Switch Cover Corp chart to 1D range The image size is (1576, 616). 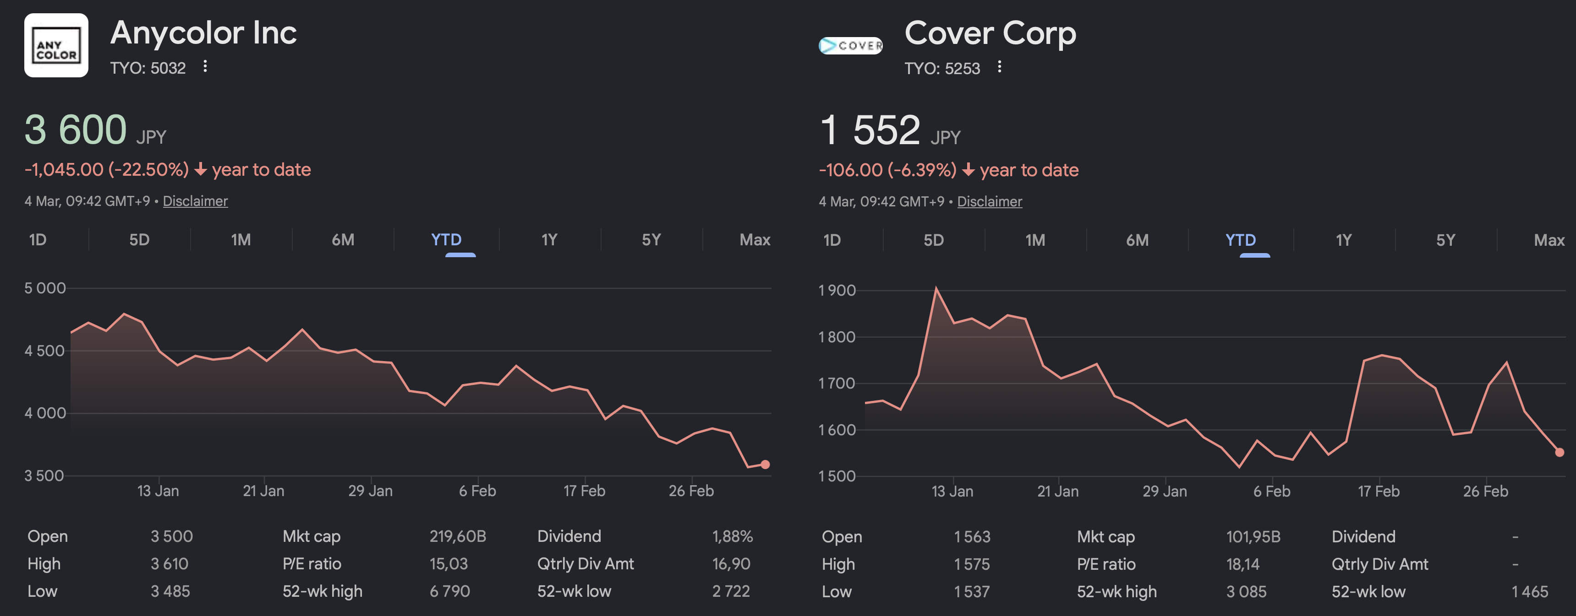click(832, 240)
